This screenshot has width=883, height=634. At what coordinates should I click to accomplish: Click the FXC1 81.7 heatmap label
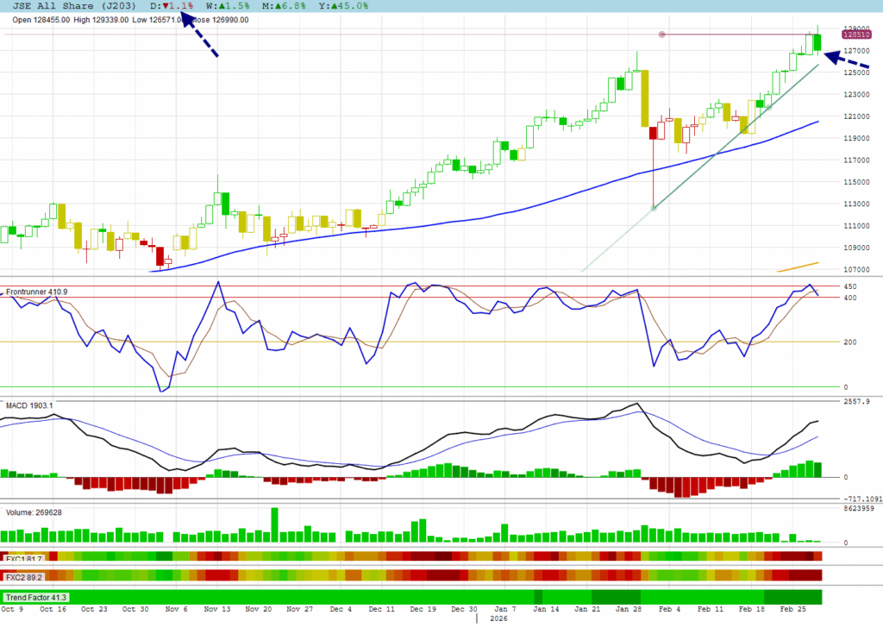25,559
